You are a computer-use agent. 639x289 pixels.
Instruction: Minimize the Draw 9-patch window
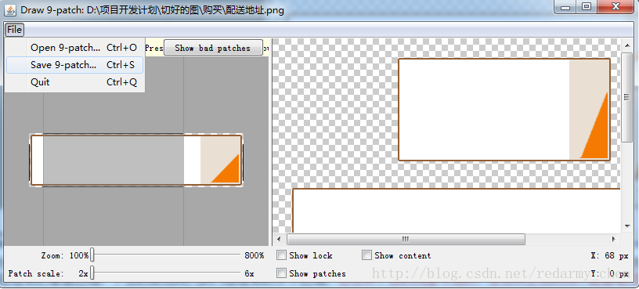click(x=566, y=7)
